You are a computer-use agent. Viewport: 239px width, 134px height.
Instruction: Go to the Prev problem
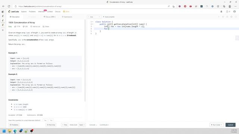pos(65,125)
